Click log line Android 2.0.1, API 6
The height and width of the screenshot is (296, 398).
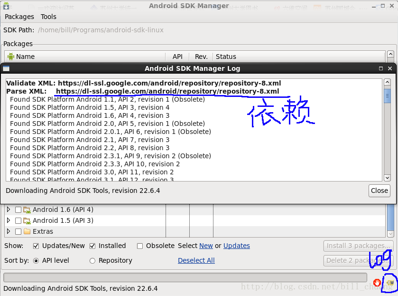tap(111, 132)
